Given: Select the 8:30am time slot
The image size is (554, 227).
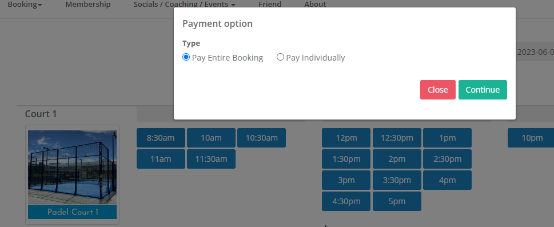Looking at the screenshot, I should pos(161,138).
